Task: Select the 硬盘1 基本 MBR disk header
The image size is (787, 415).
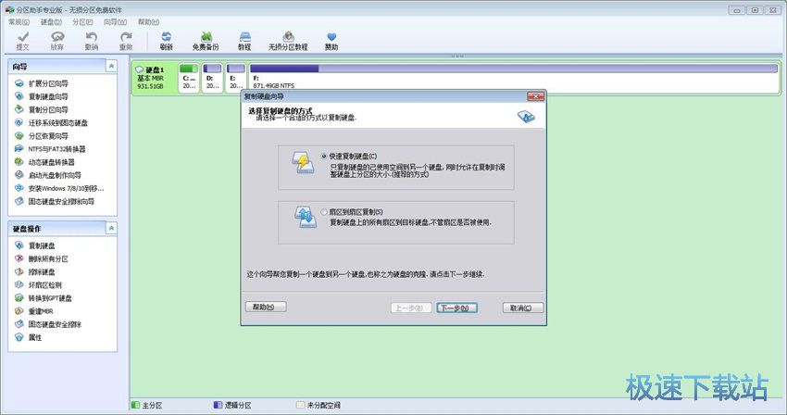Action: 155,78
